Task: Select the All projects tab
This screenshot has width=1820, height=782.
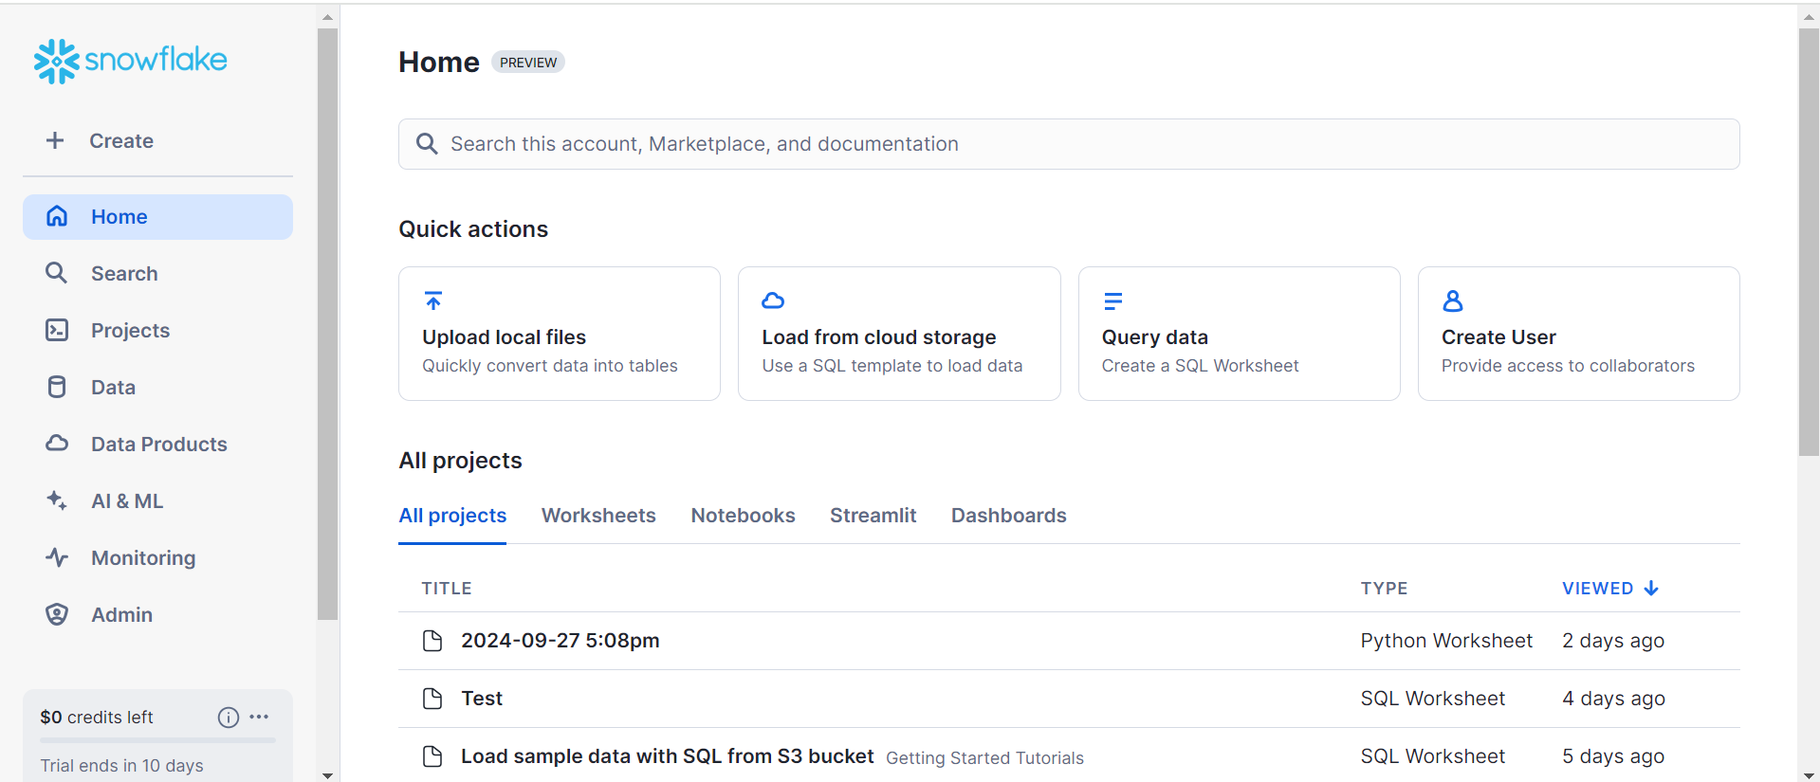Action: 452,516
